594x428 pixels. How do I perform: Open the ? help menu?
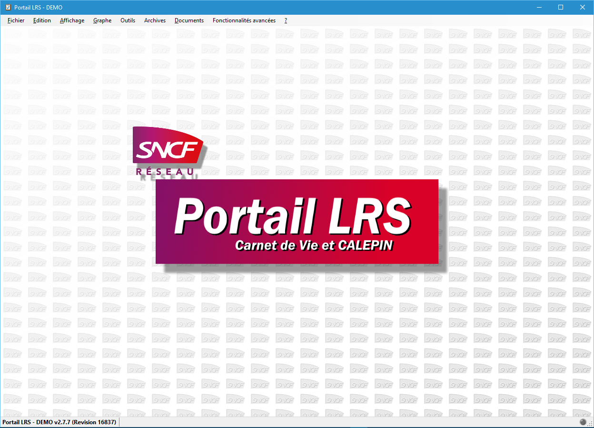point(286,20)
